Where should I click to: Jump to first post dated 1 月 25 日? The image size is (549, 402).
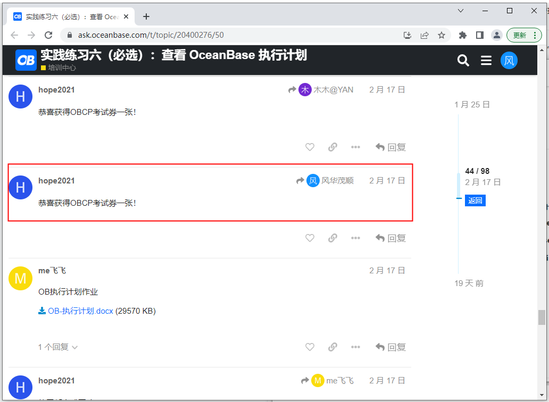(472, 105)
